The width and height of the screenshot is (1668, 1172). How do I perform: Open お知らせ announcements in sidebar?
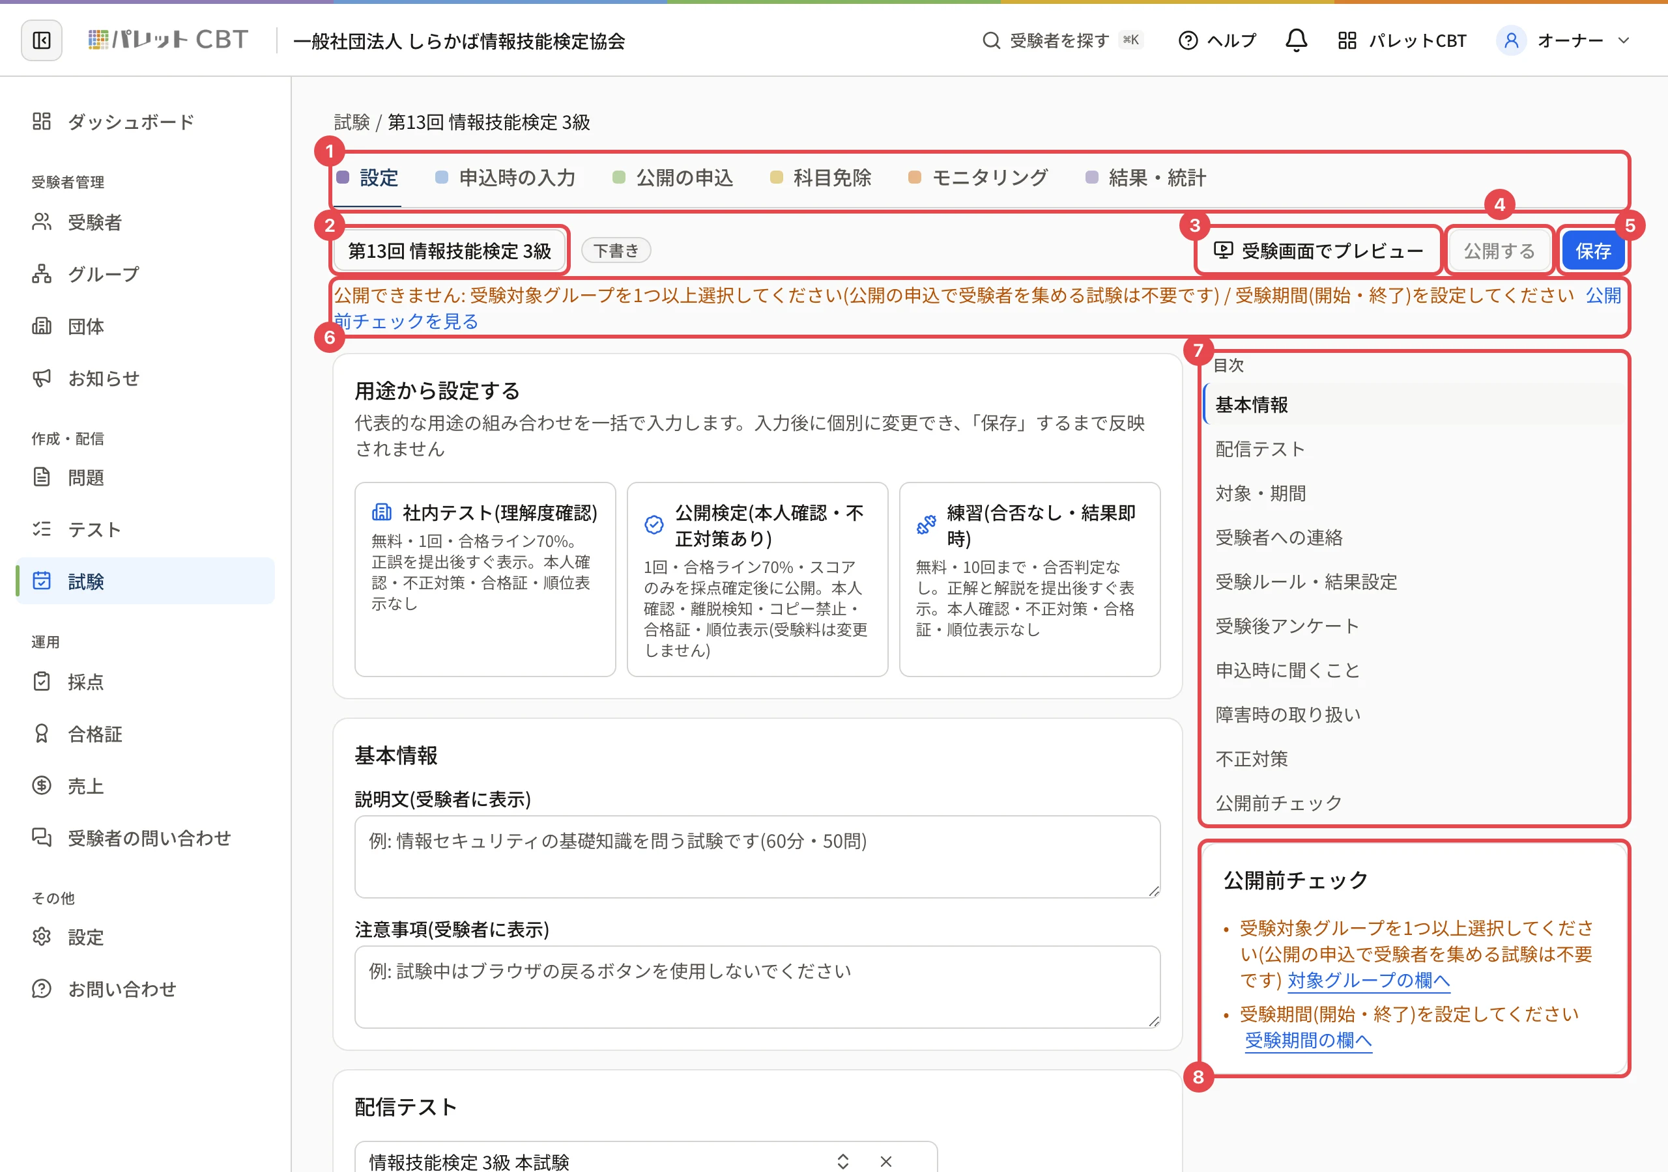[x=145, y=378]
